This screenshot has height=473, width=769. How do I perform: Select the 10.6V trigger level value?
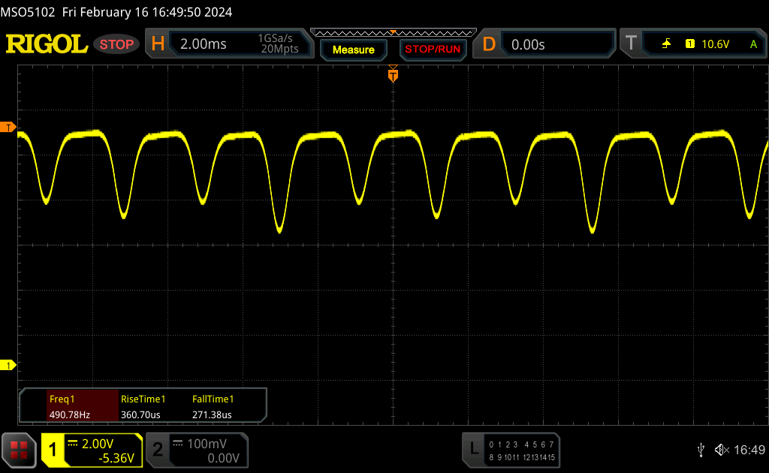pos(716,44)
